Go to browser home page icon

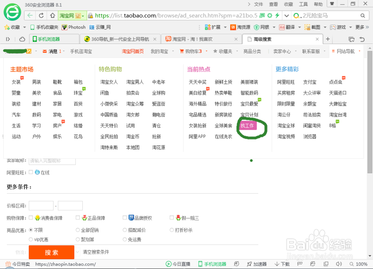(53, 16)
